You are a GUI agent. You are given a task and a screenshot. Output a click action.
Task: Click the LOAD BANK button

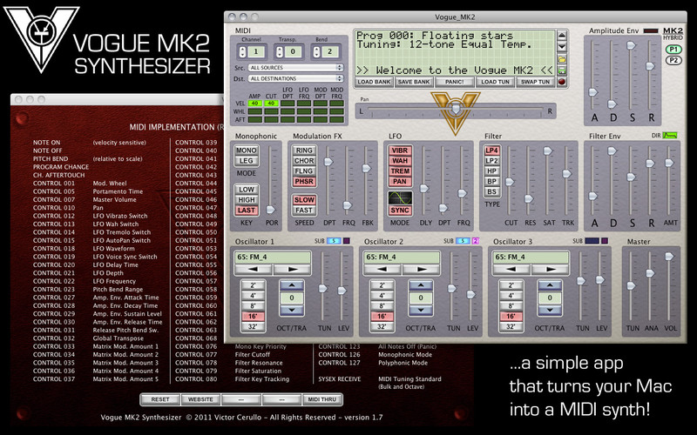(x=374, y=82)
